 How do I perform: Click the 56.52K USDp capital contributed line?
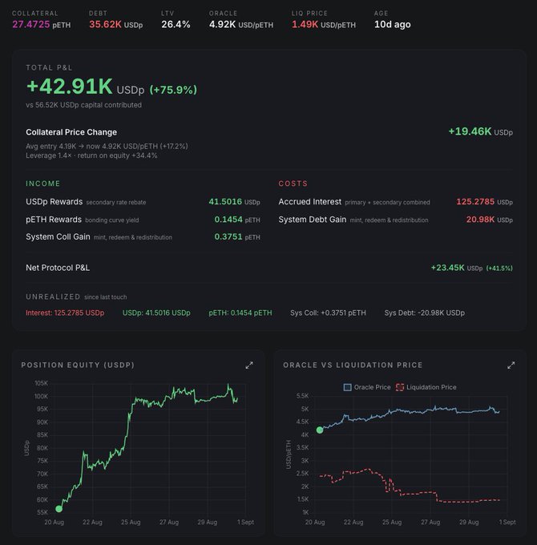tap(84, 105)
